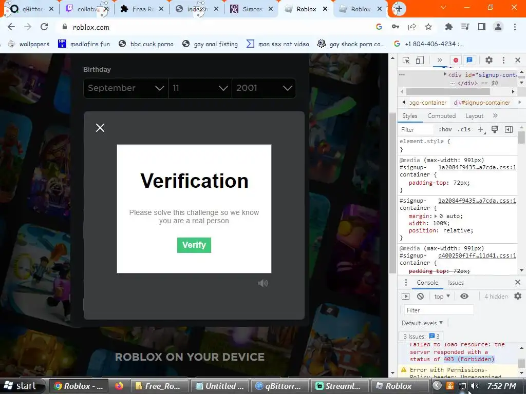Click the Styles Filter field

(416, 130)
